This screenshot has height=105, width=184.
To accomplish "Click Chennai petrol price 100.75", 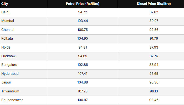I will point(83,30).
